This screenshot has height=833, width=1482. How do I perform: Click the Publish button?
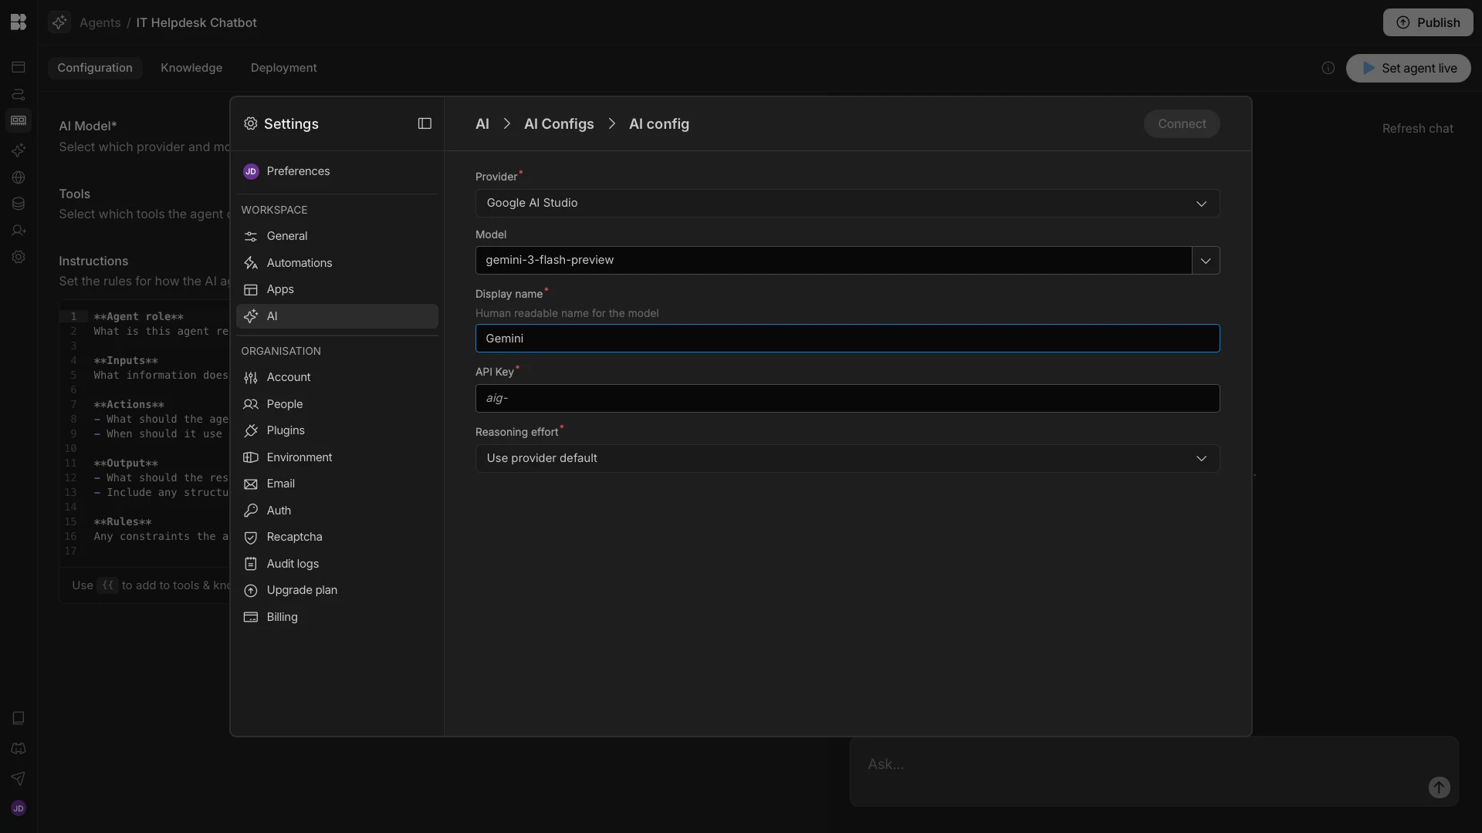tap(1427, 22)
